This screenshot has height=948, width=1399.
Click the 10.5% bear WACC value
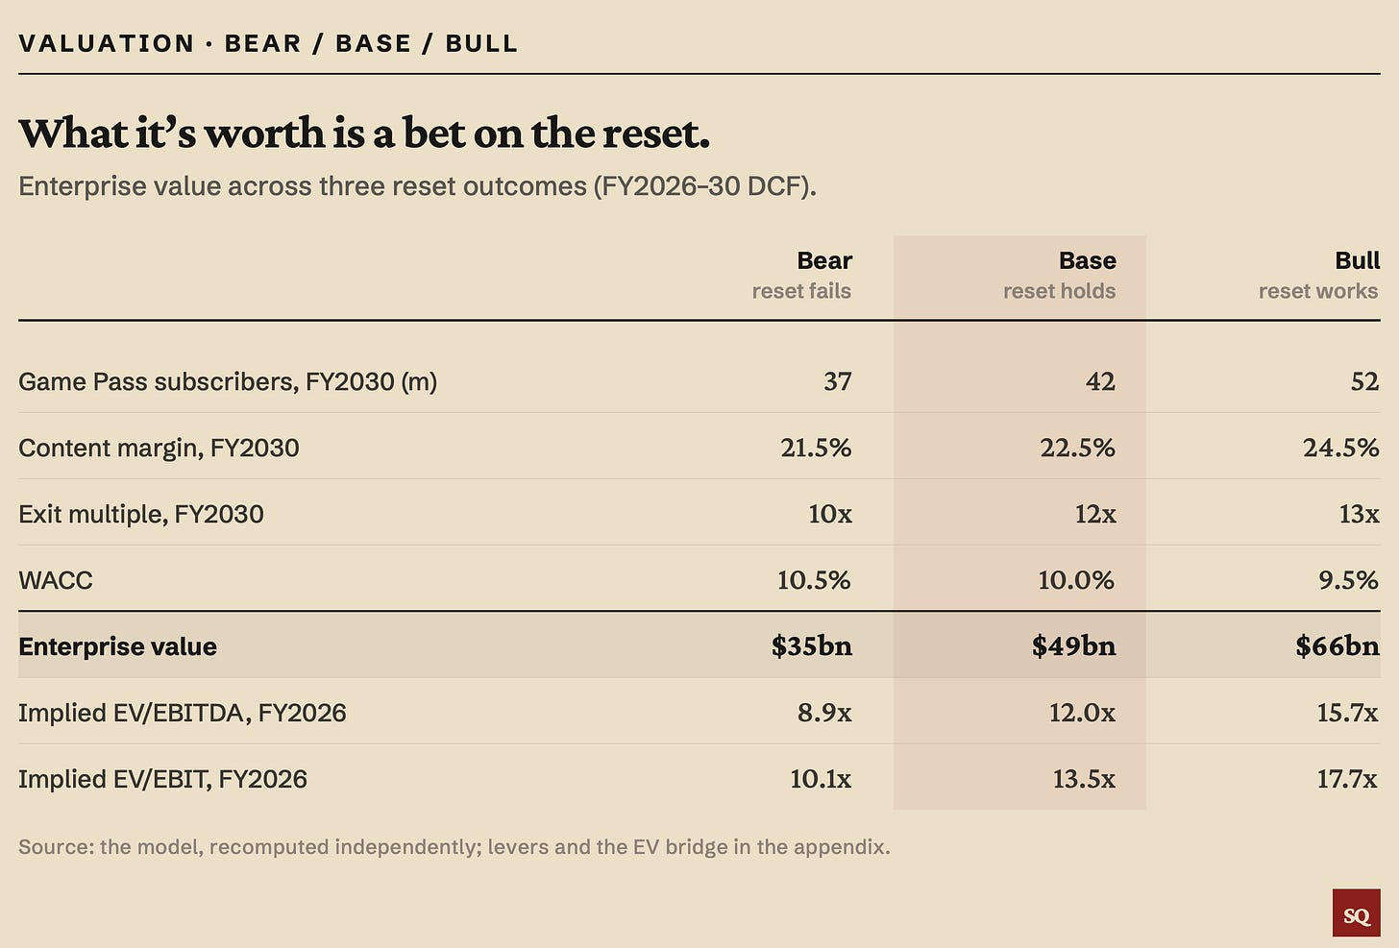point(814,581)
